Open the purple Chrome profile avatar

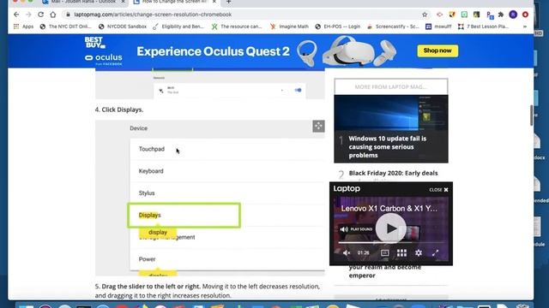[x=513, y=15]
